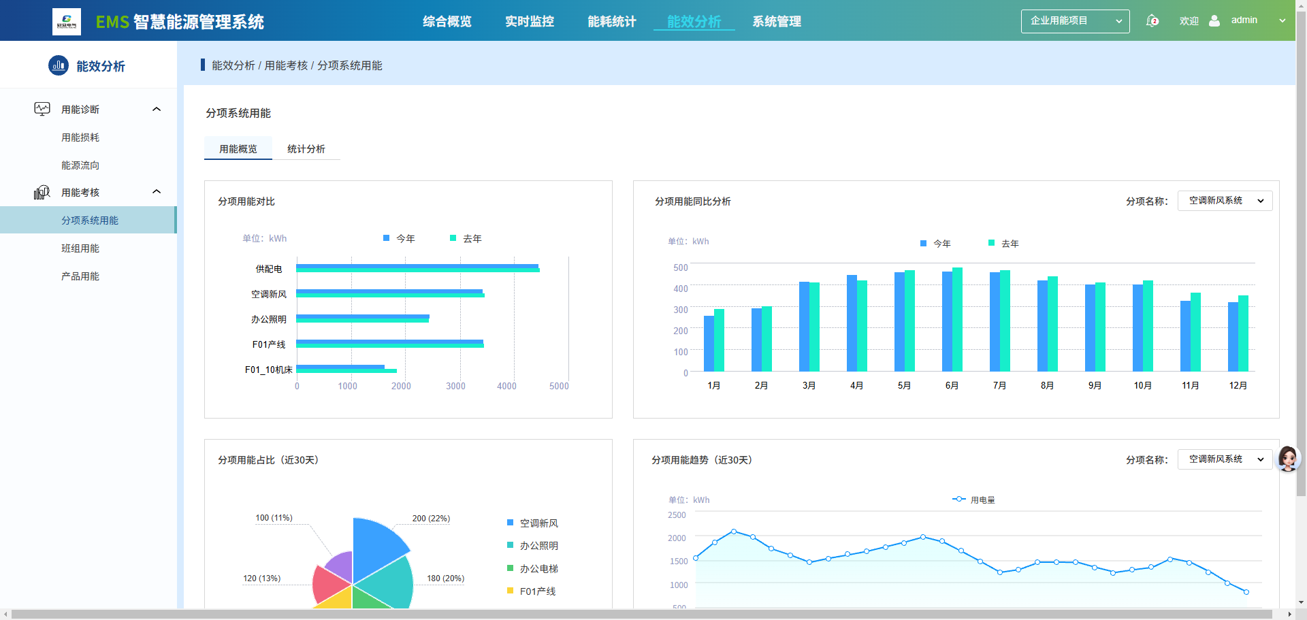Viewport: 1307px width, 620px height.
Task: Click the 用能诊断 monitor icon
Action: pos(42,109)
